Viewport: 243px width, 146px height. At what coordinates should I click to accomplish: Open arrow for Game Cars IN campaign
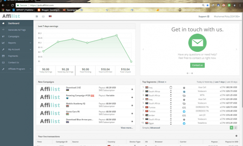coord(132,113)
